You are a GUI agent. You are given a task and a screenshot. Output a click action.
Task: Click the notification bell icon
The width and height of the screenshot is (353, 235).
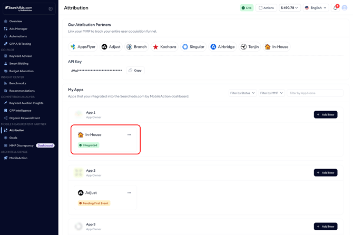coord(335,8)
